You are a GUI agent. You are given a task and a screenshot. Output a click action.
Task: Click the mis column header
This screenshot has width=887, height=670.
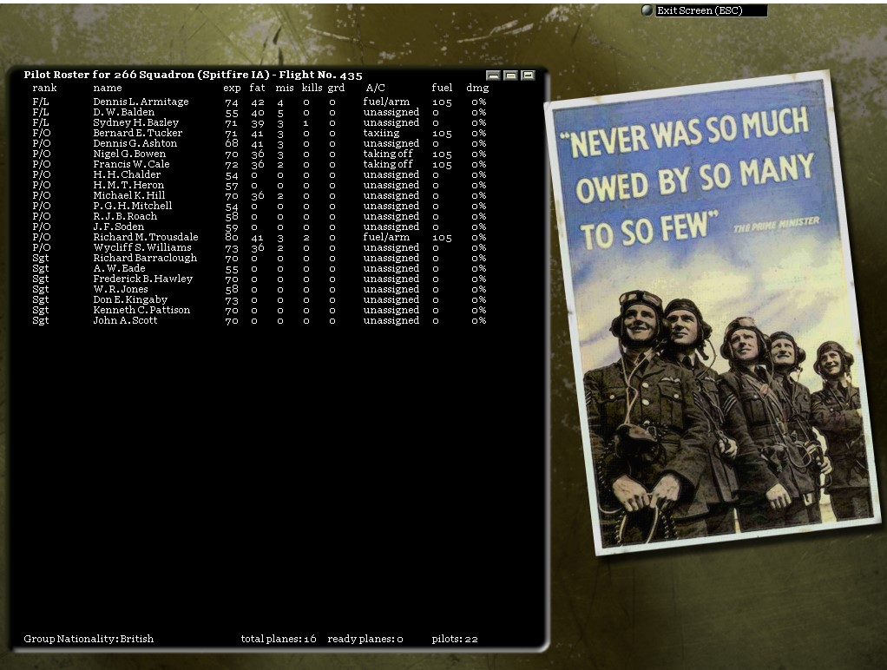pyautogui.click(x=285, y=88)
